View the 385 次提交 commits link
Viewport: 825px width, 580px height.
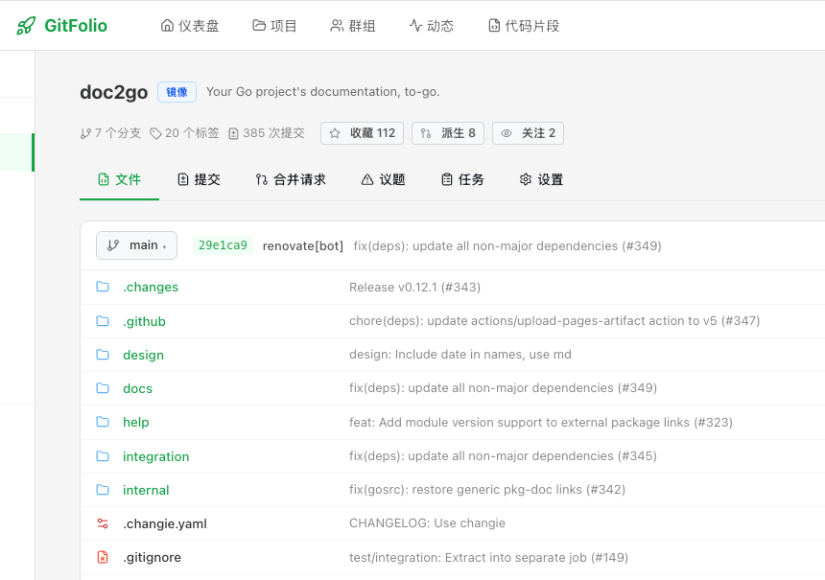click(x=267, y=133)
